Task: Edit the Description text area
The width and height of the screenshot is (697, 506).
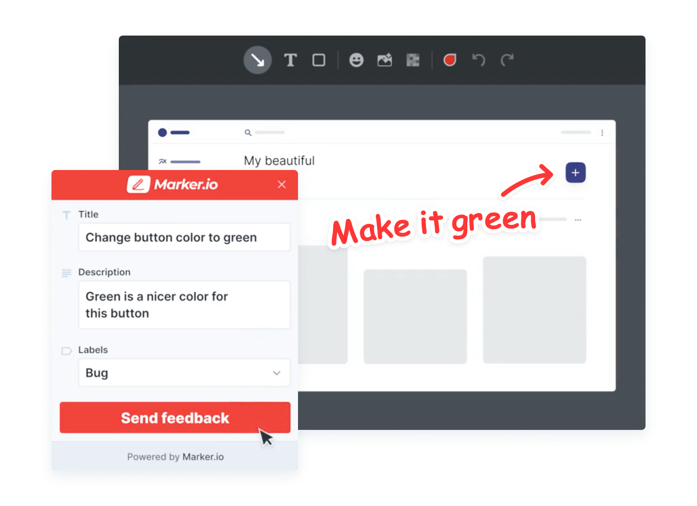Action: pyautogui.click(x=184, y=305)
